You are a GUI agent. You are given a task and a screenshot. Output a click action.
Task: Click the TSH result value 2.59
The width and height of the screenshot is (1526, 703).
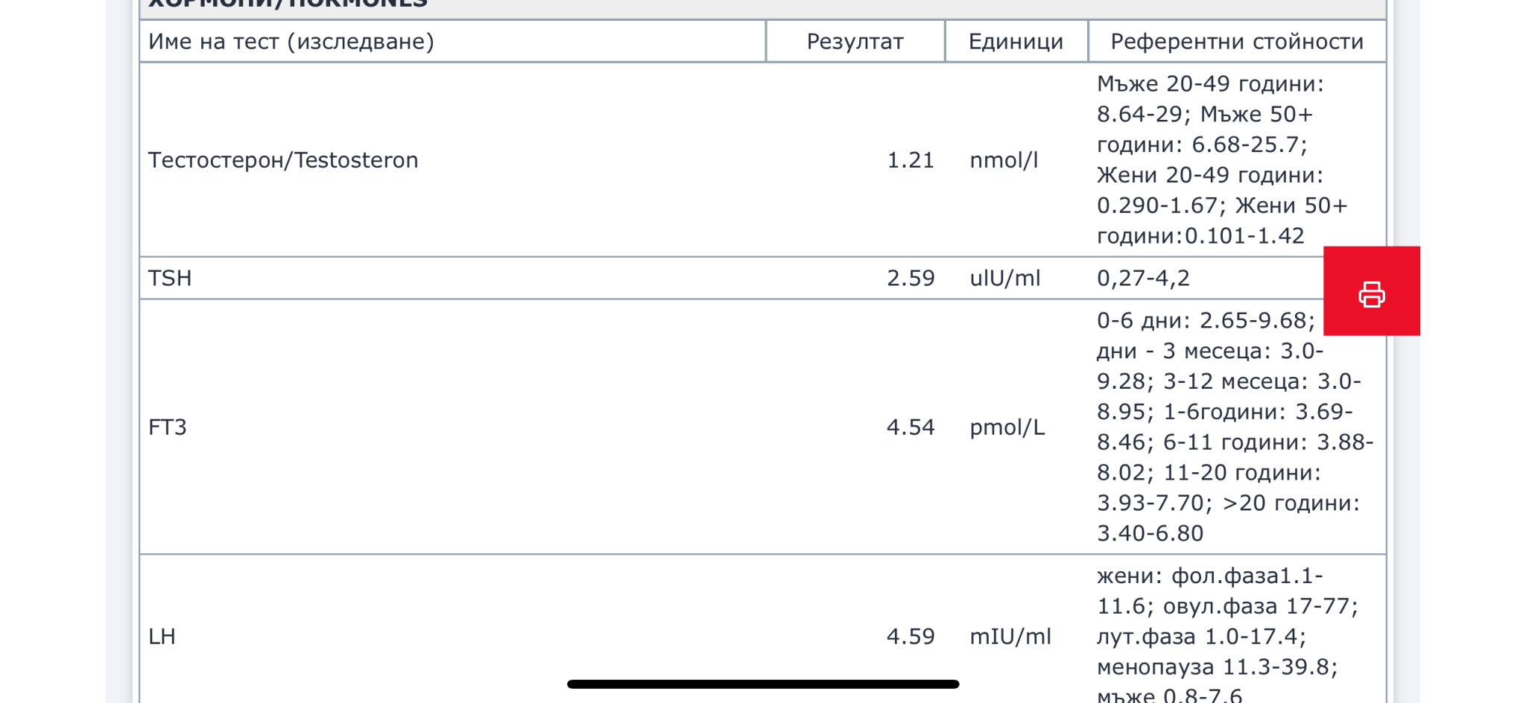tap(911, 278)
